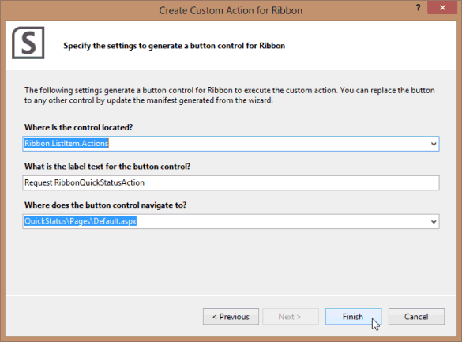Click the QuickStatus\Pages\Default.aspx combo box text
The image size is (462, 342).
(x=81, y=221)
